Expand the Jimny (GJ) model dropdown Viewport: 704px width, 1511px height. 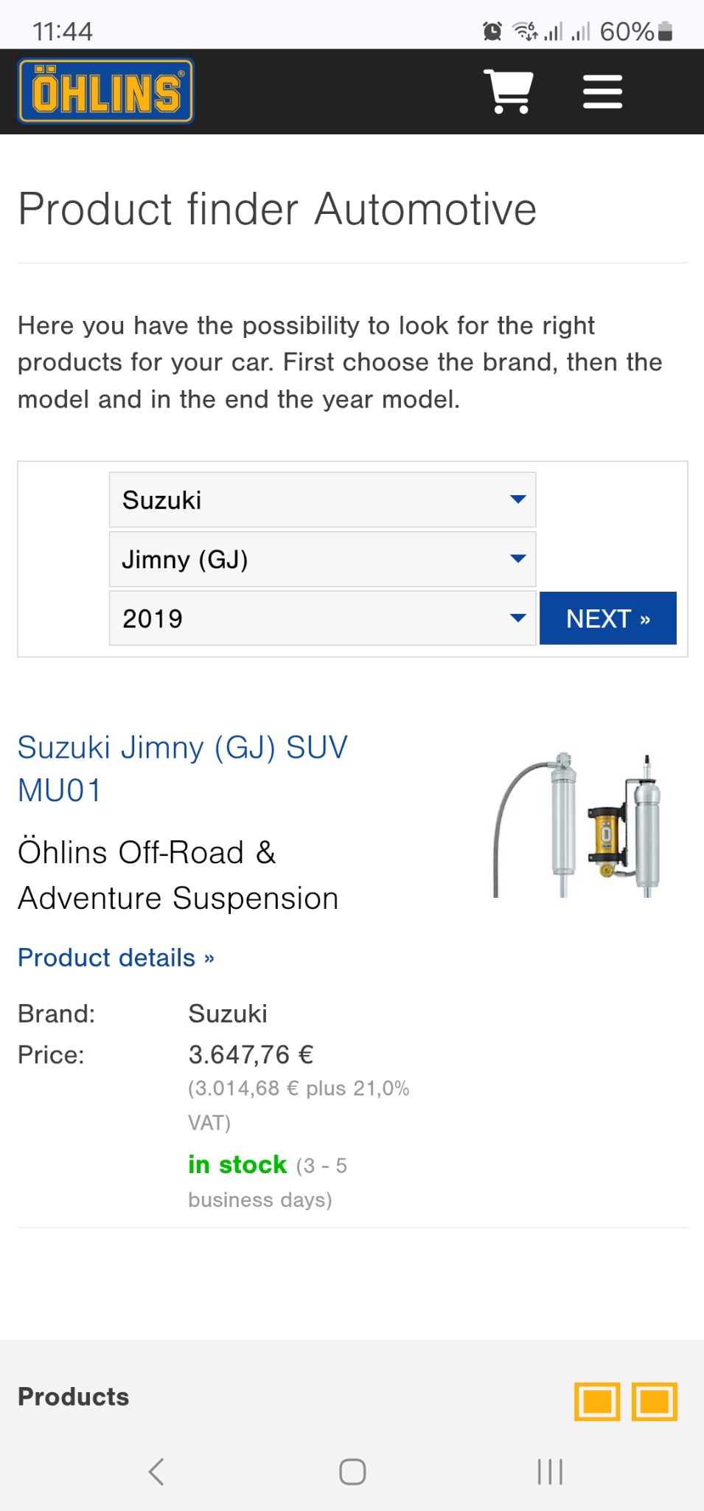pos(322,559)
